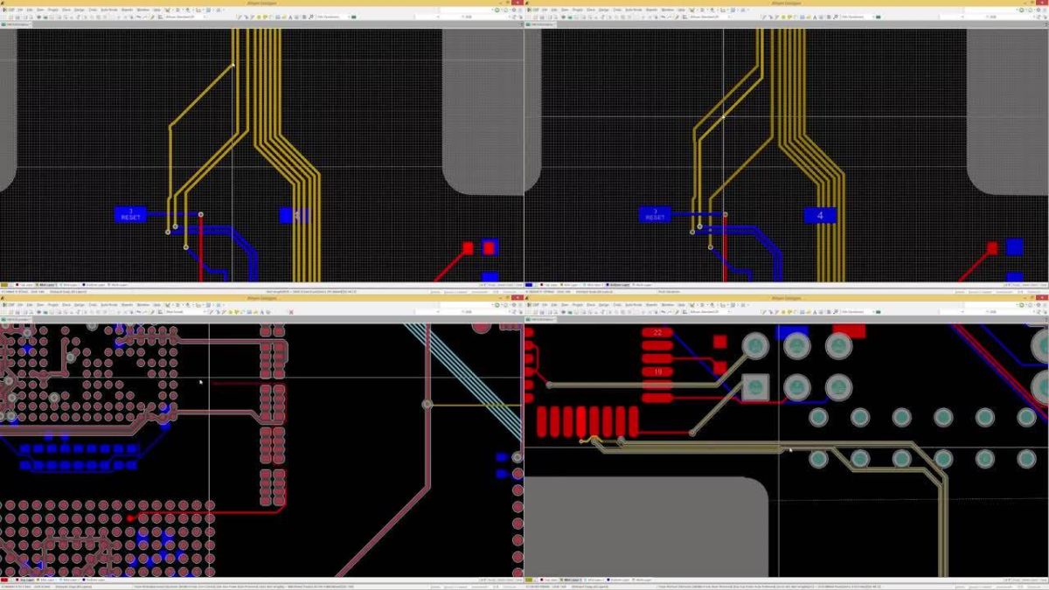Click the Save icon in the top toolbar

coord(20,15)
